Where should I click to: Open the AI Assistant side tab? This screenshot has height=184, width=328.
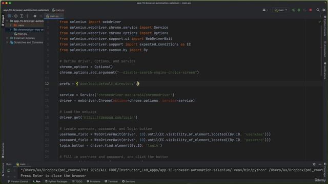click(325, 49)
